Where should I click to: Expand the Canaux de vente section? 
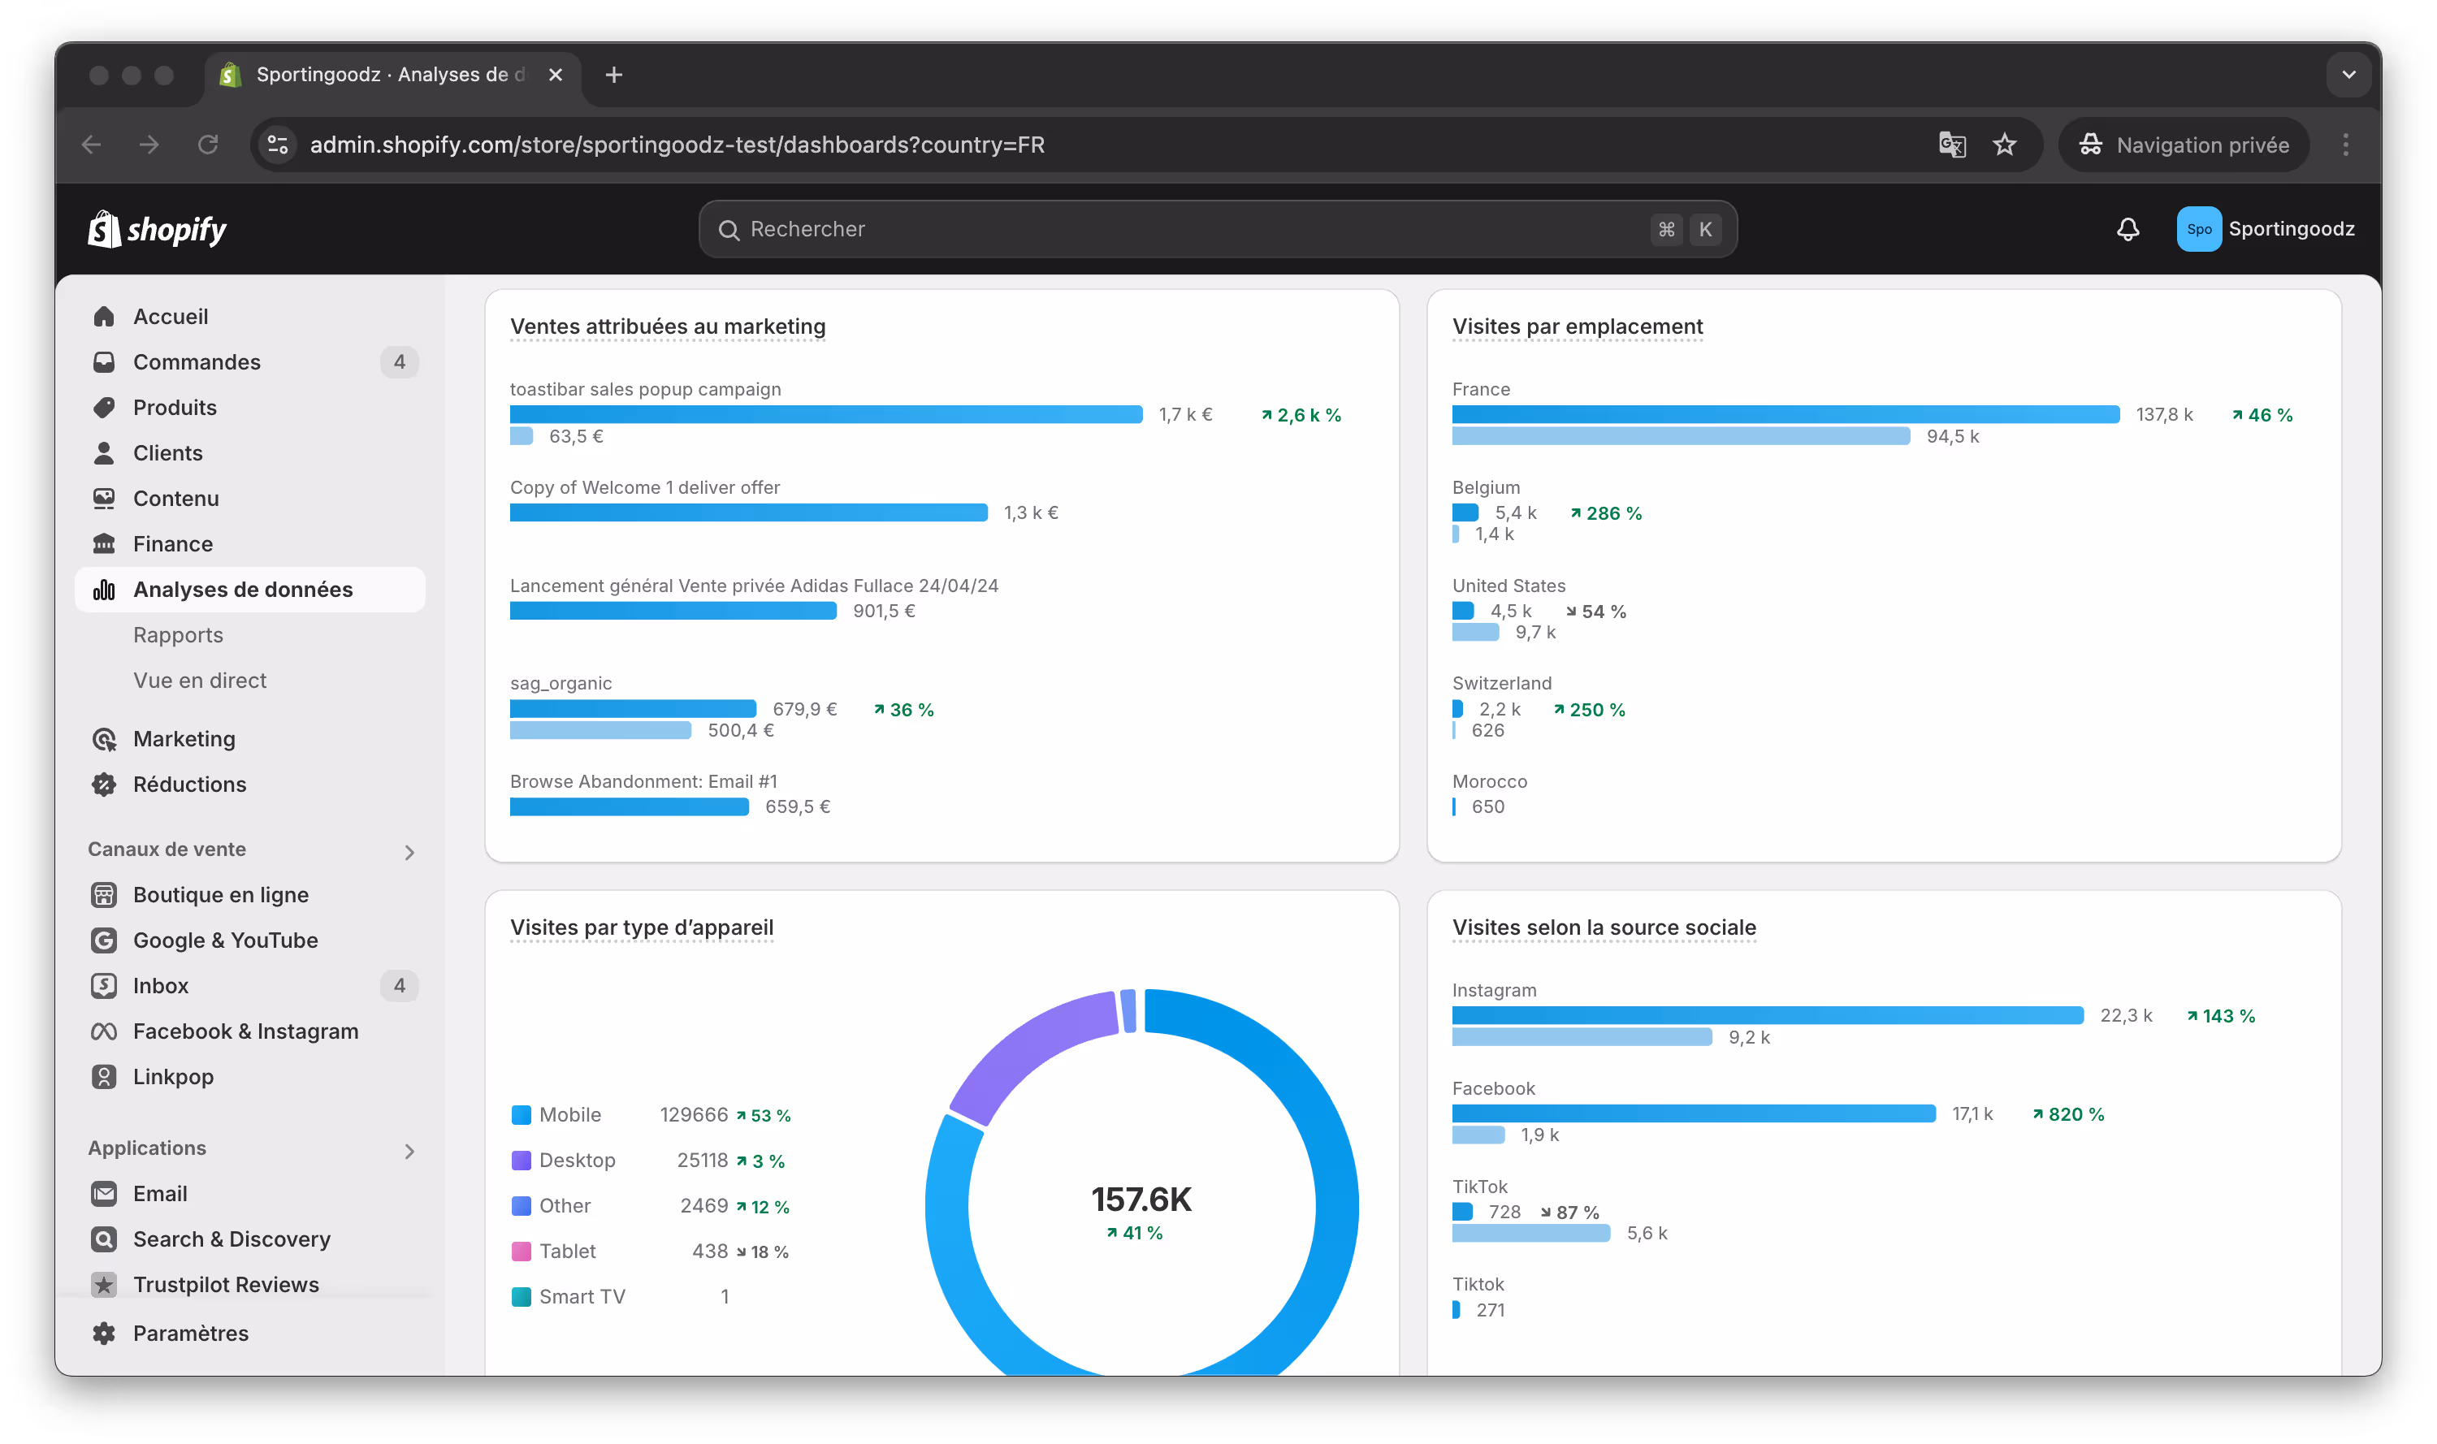tap(409, 853)
